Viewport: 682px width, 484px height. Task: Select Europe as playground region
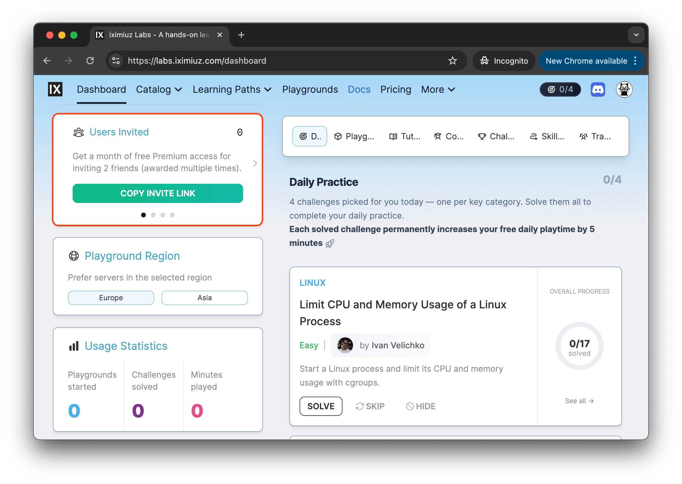pos(111,298)
